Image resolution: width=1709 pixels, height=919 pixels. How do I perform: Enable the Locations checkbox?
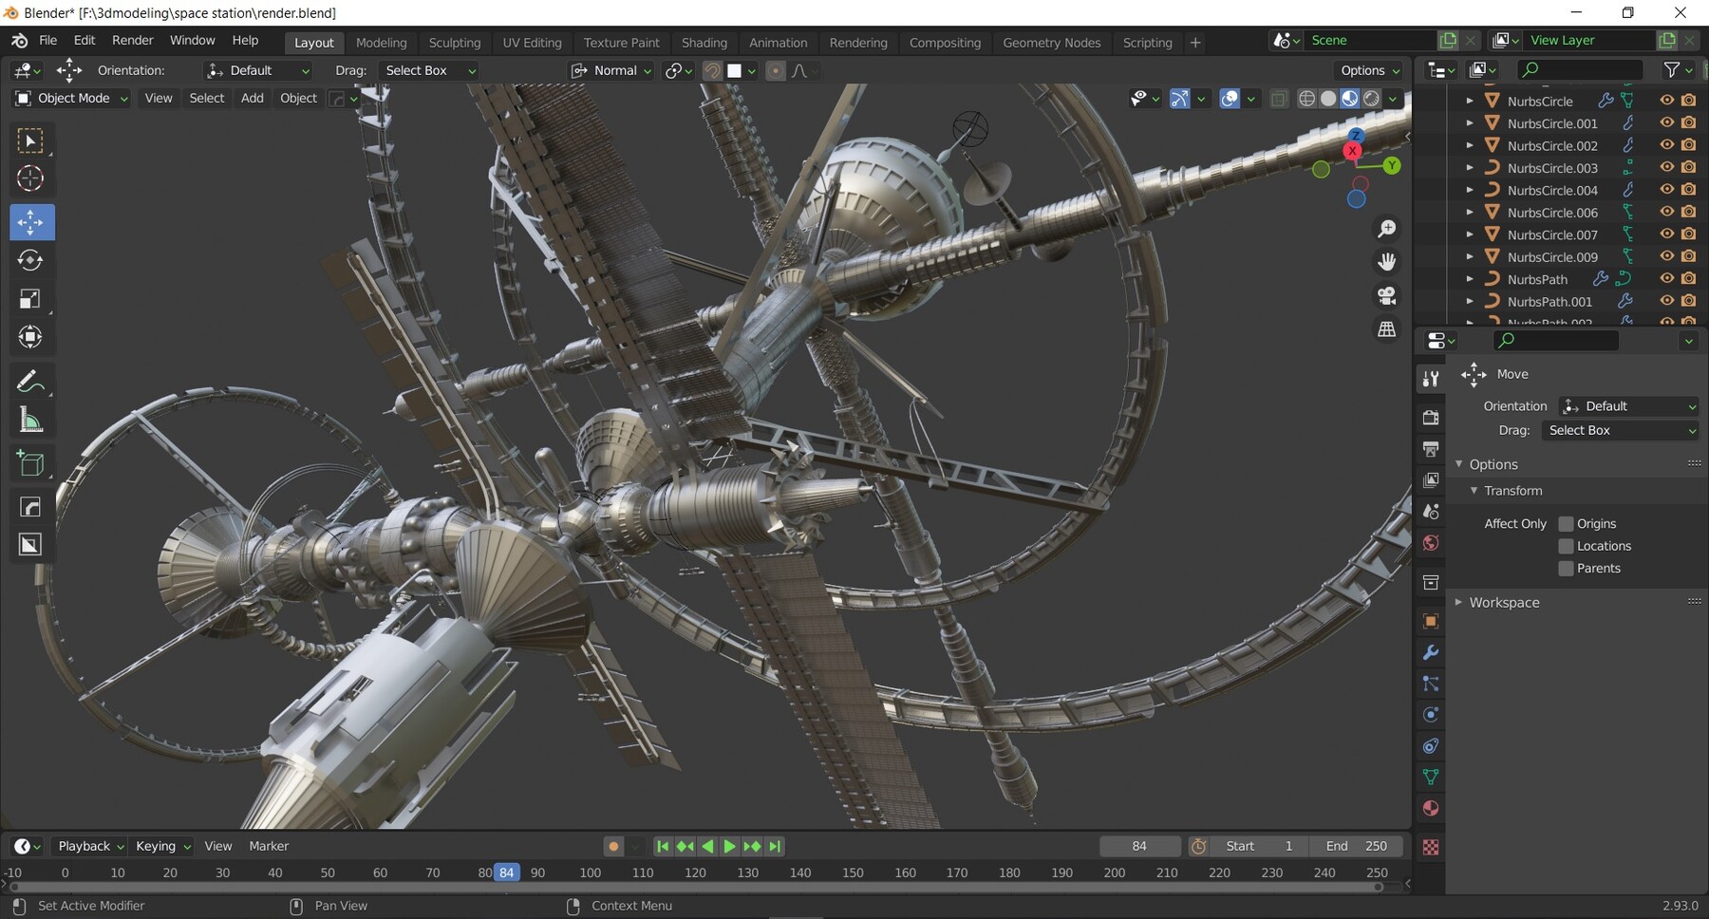click(1566, 546)
